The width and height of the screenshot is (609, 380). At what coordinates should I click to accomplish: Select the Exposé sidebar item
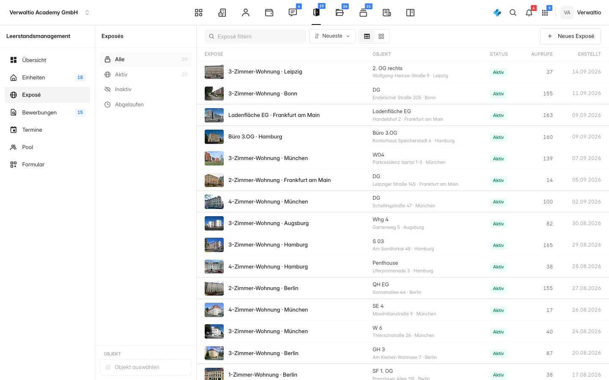coord(47,95)
